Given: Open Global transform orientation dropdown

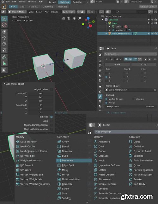Looking at the screenshot, I should [x=69, y=12].
